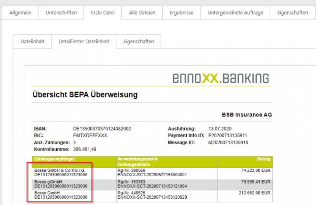This screenshot has width=316, height=205.
Task: Click the Verwendungszweck column header
Action: click(x=138, y=159)
